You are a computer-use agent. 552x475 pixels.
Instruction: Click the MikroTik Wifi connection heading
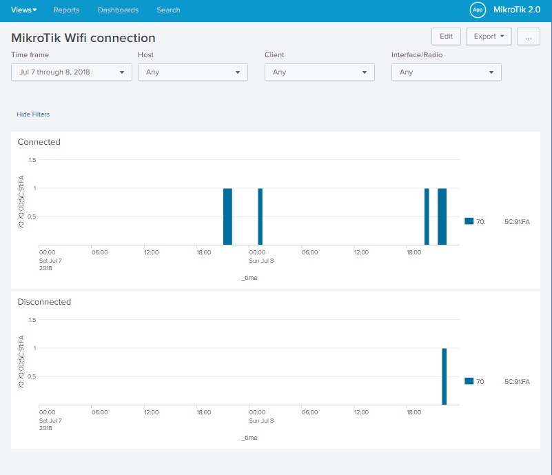83,38
